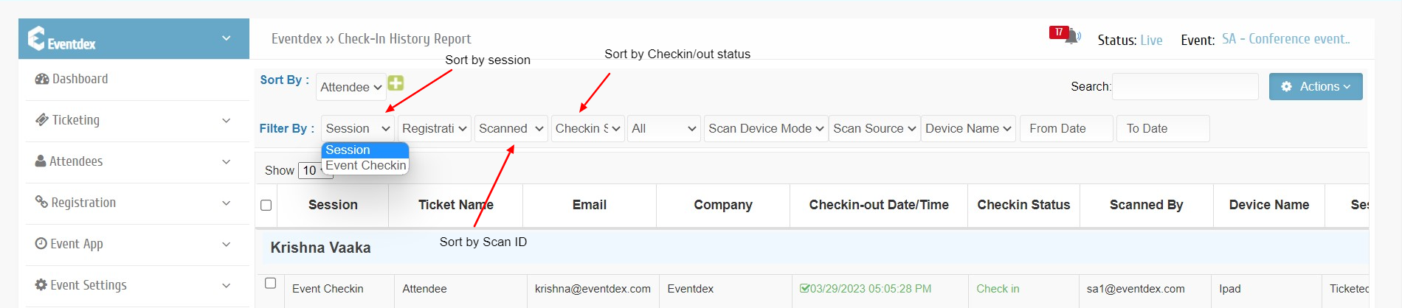
Task: Click the Actions button
Action: (x=1316, y=86)
